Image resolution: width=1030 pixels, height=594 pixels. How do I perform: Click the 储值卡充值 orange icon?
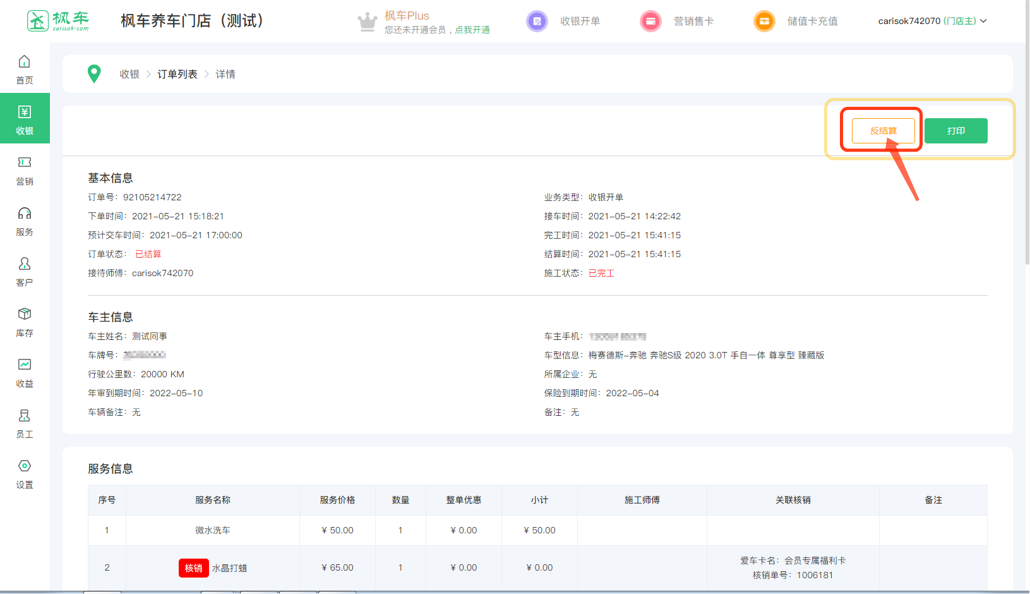764,21
